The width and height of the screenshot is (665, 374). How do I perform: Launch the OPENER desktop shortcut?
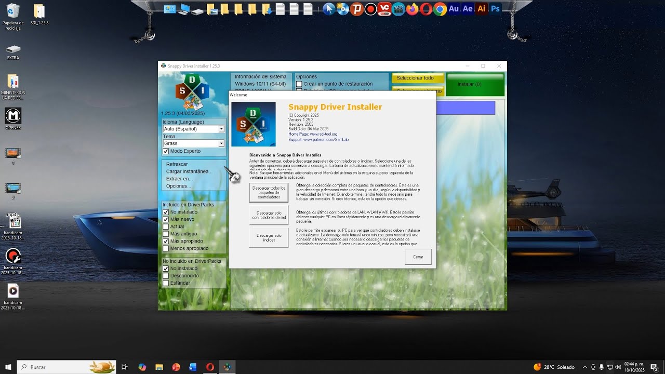(x=13, y=118)
